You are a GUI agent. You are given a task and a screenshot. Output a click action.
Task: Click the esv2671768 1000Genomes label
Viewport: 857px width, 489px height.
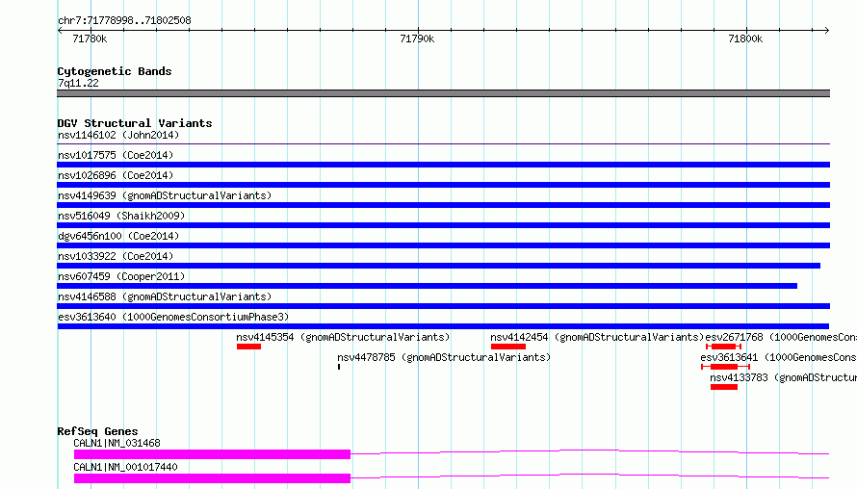pos(781,337)
